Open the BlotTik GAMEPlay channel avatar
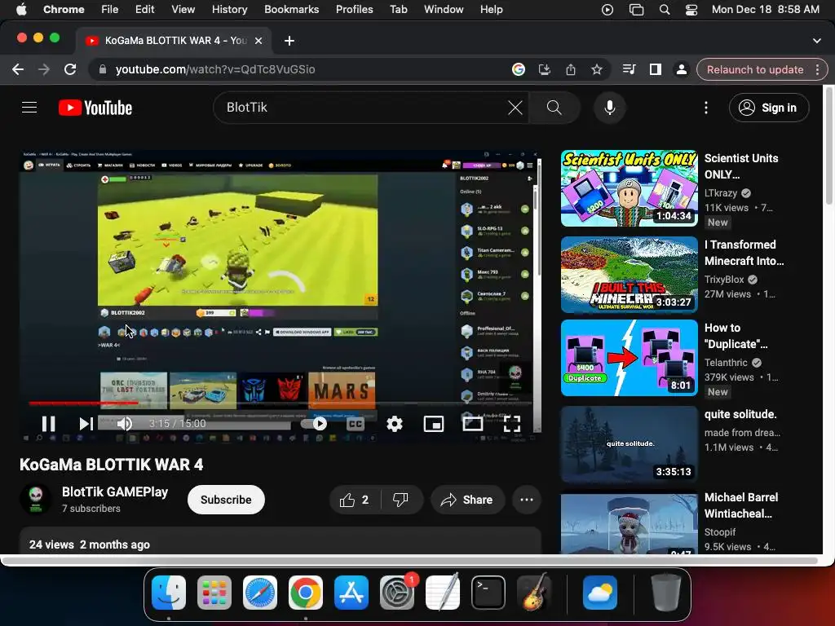Viewport: 835px width, 626px height. click(x=35, y=500)
